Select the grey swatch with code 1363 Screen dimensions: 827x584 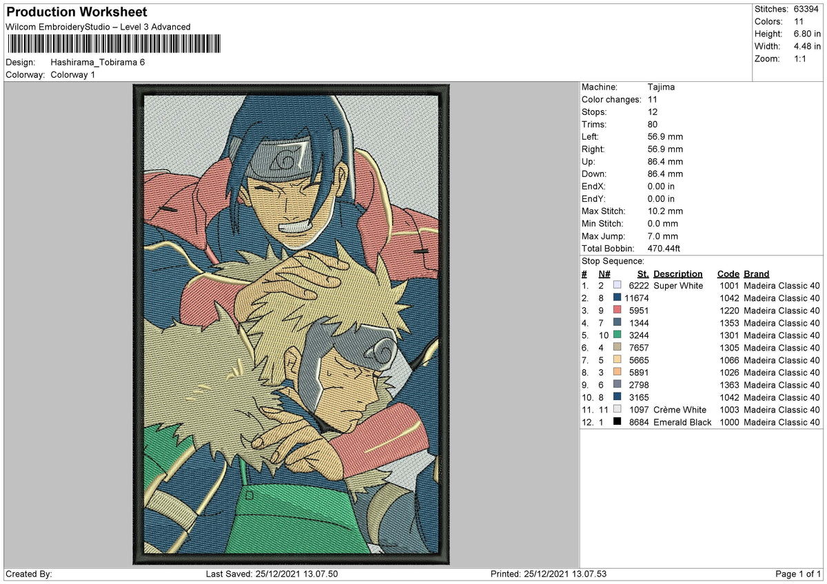pos(617,384)
